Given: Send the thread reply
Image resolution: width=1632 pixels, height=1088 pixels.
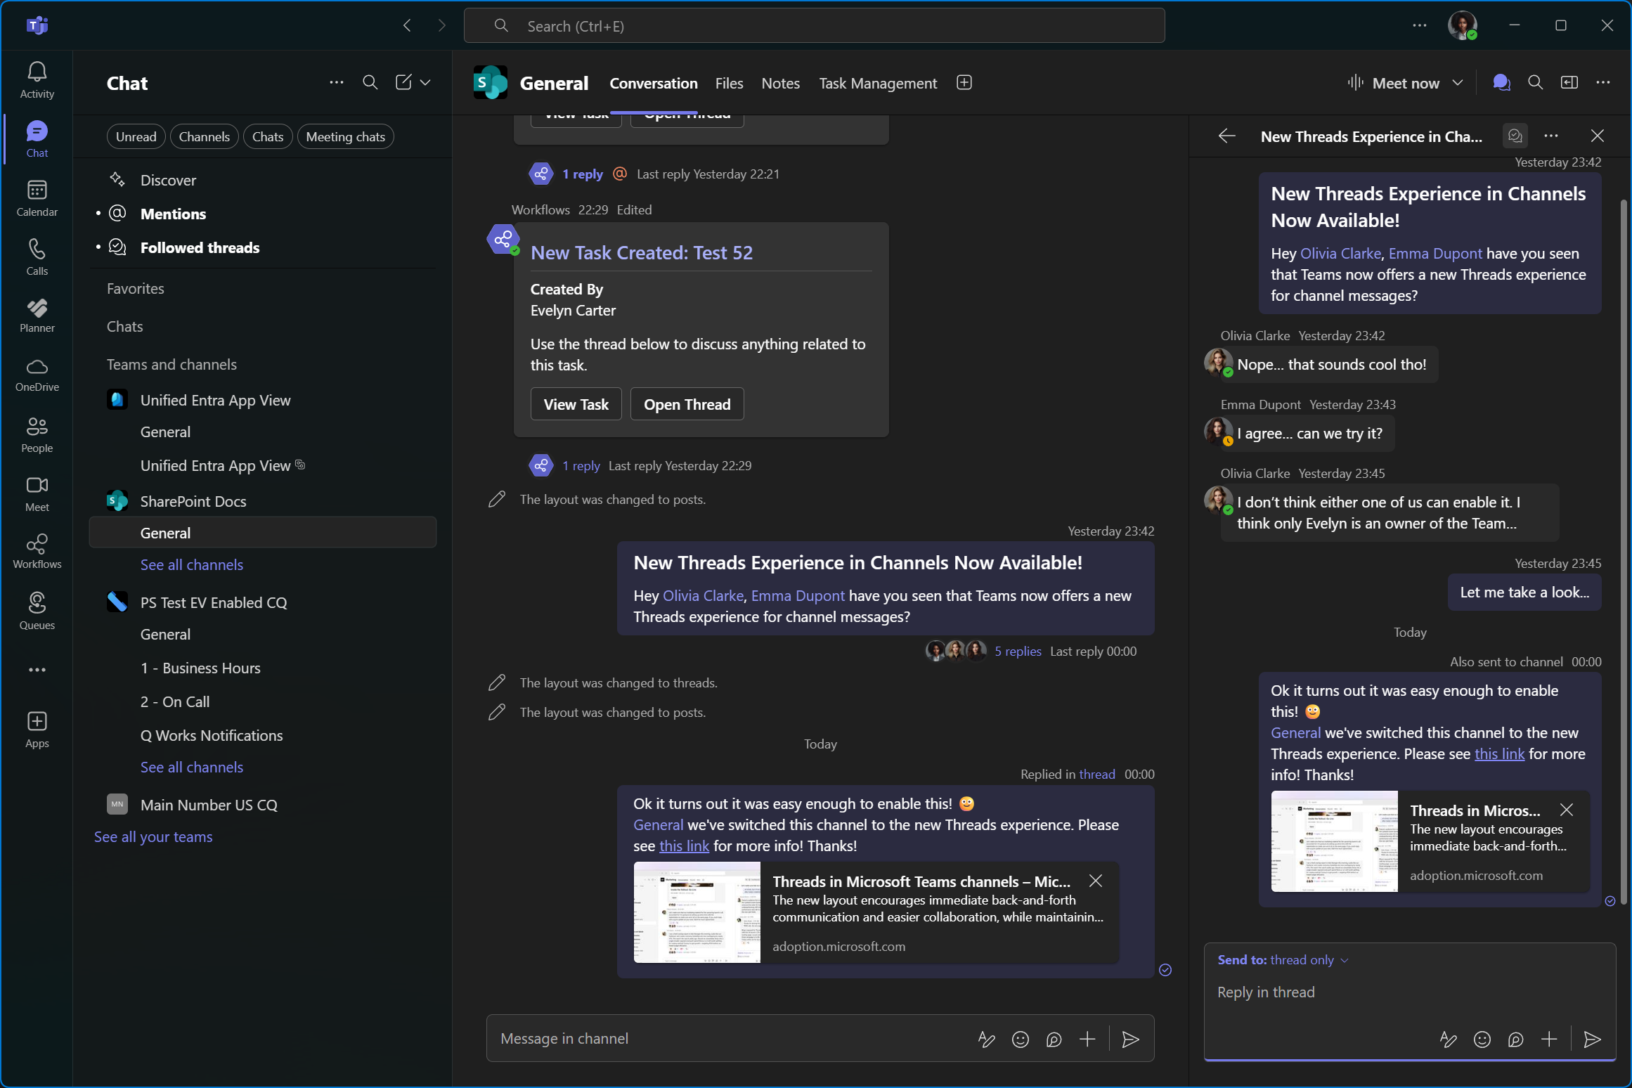Looking at the screenshot, I should pyautogui.click(x=1593, y=1039).
